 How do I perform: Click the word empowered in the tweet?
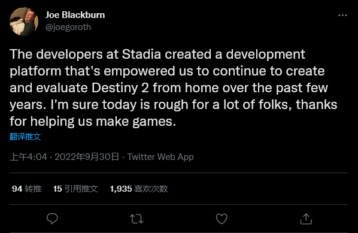point(139,71)
